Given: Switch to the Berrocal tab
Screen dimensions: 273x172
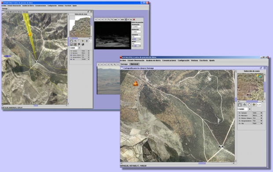Looking at the screenshot, I should tap(134, 64).
